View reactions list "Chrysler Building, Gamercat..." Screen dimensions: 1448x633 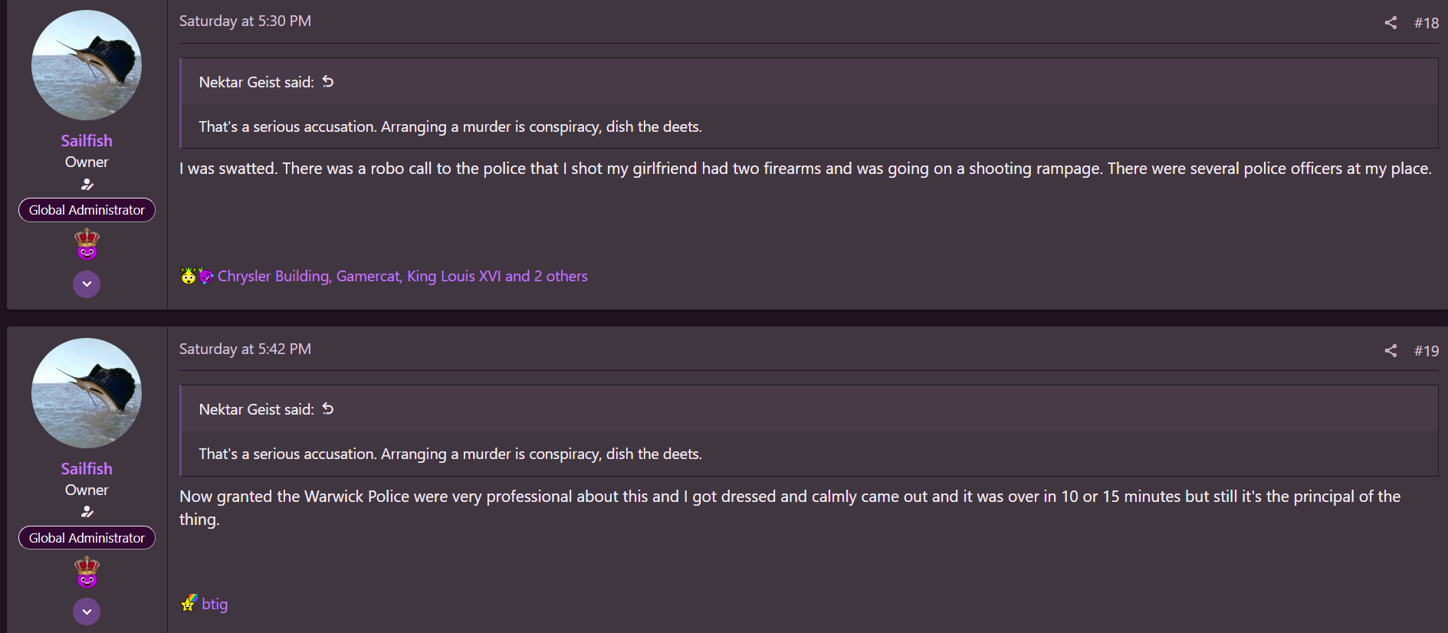point(402,276)
